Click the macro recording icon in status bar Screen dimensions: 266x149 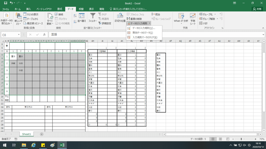16,139
